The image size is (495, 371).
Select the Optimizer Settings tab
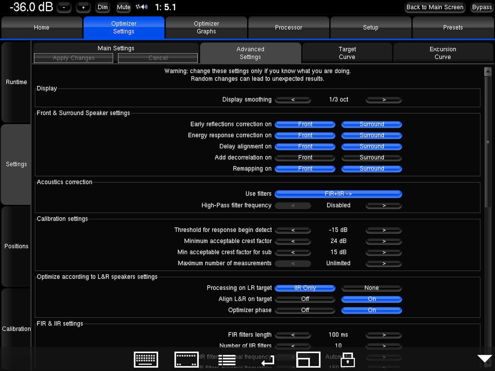pyautogui.click(x=124, y=28)
